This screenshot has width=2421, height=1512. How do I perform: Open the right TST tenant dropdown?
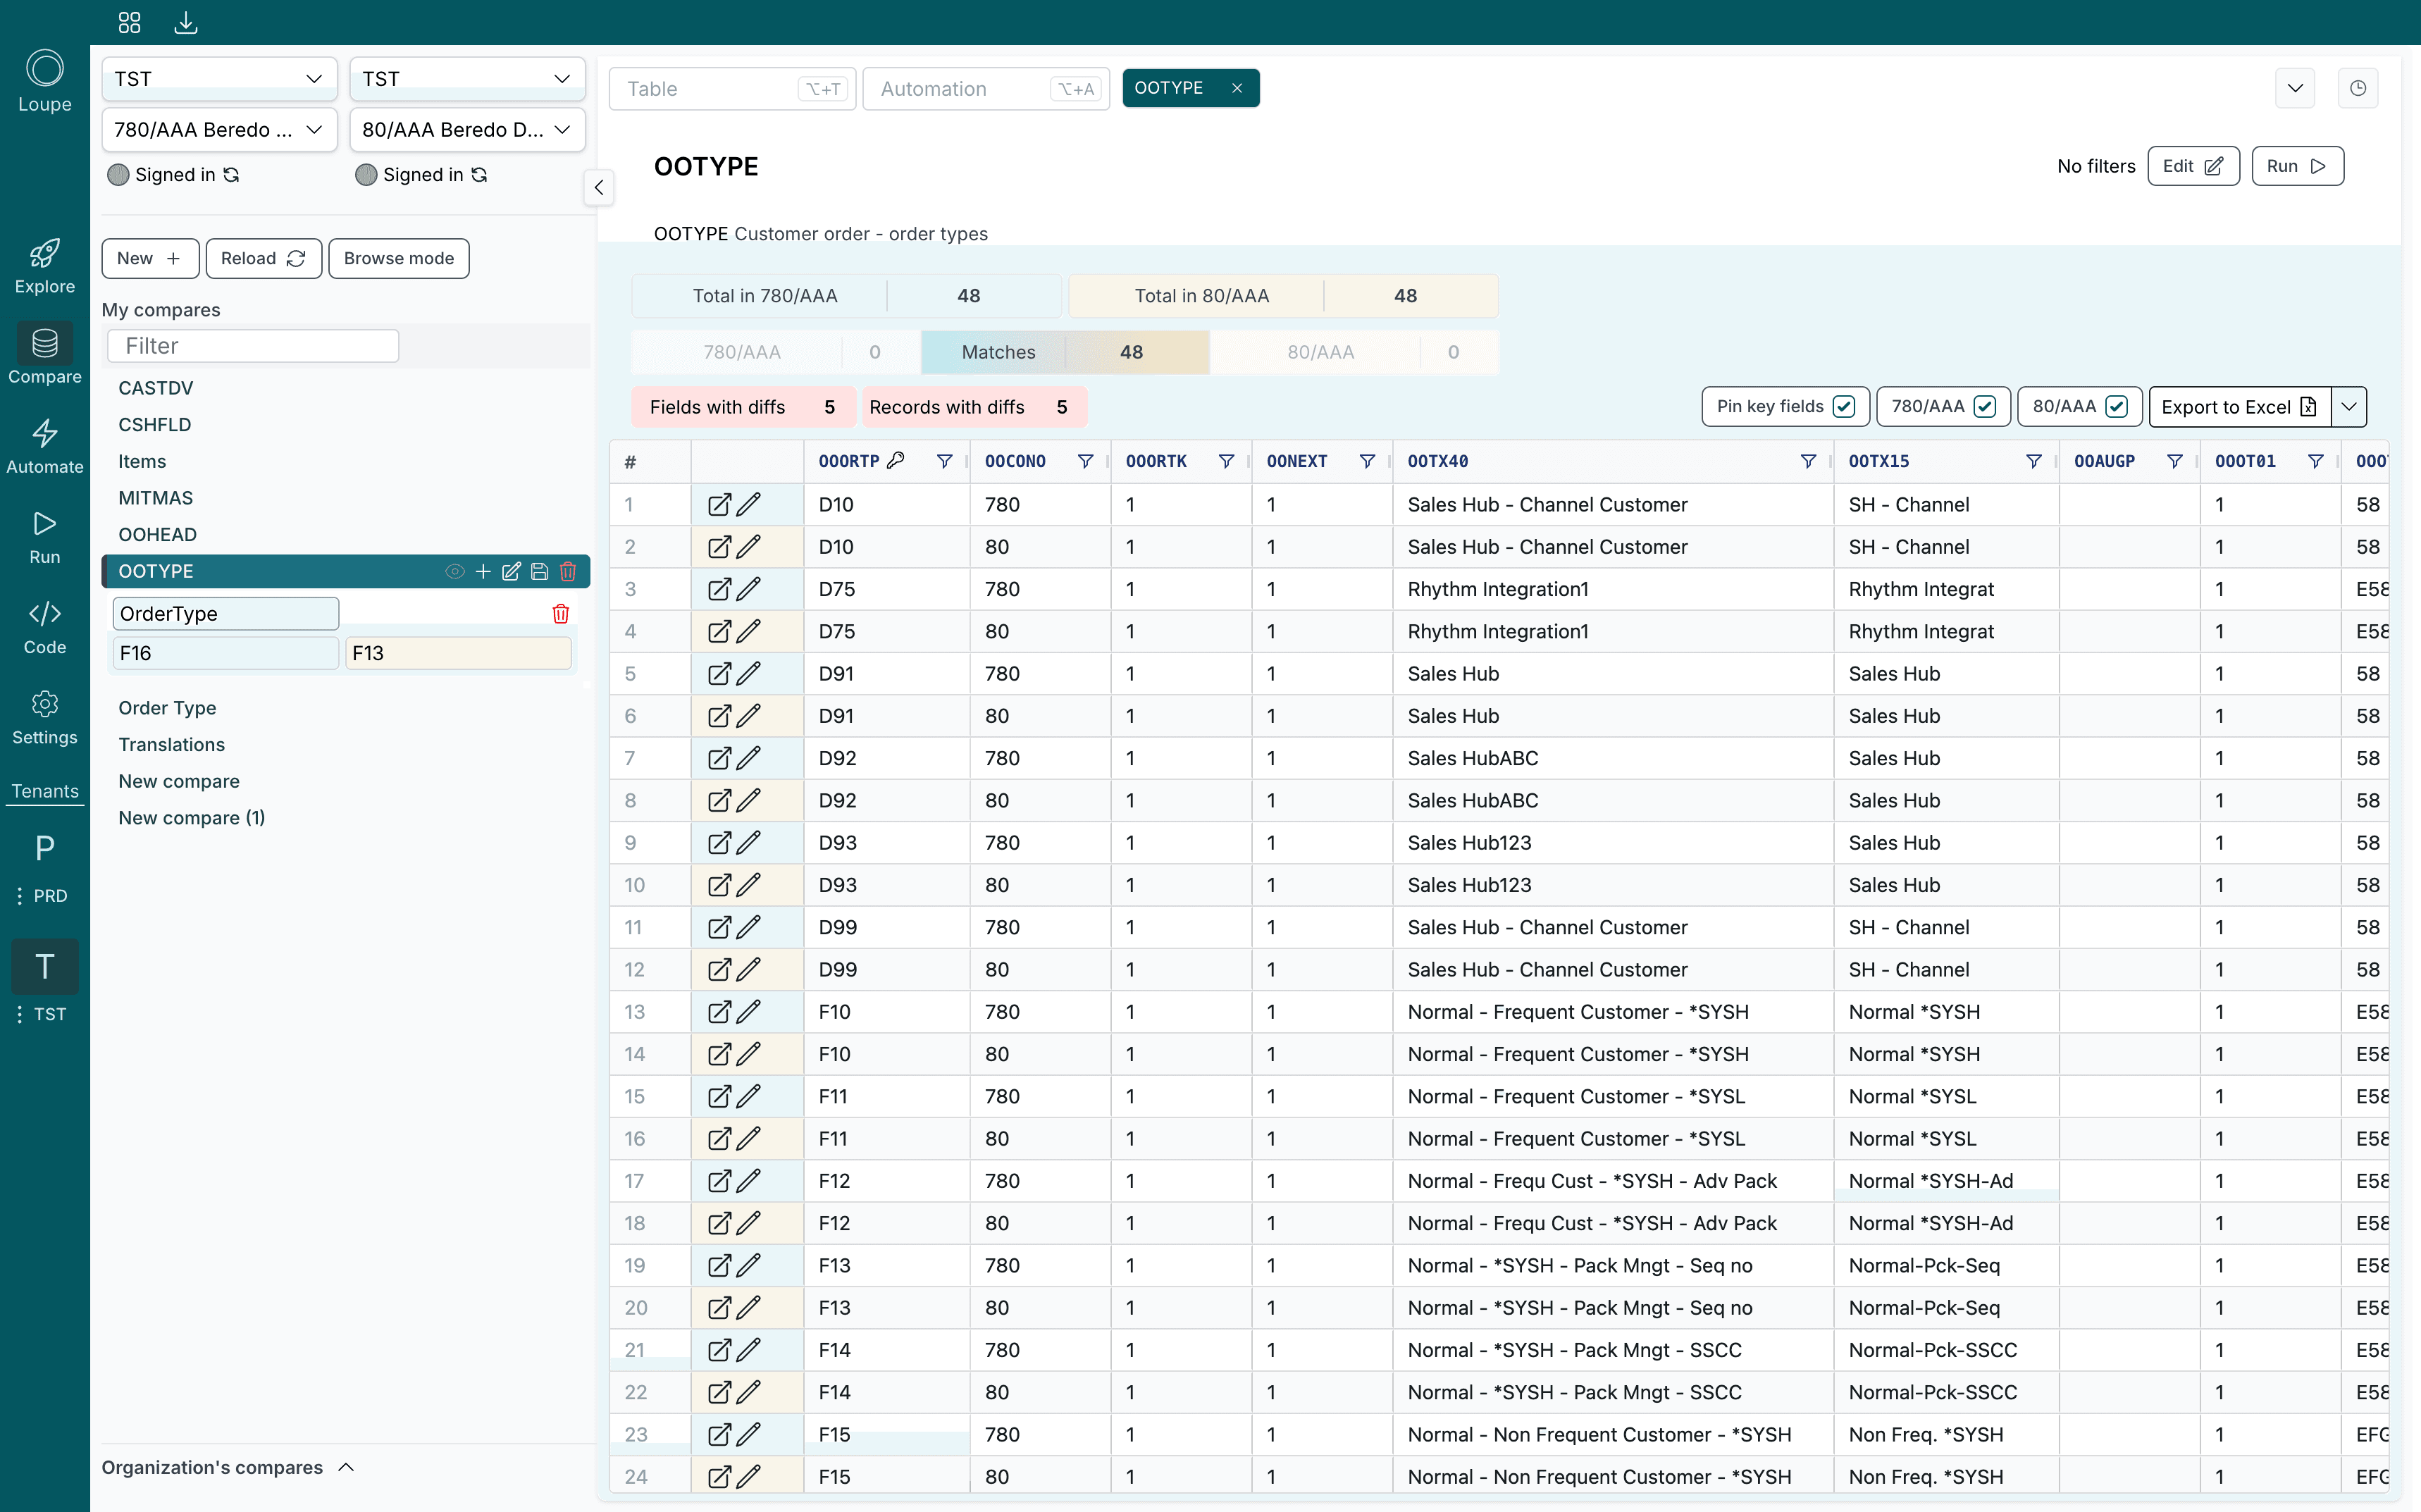tap(467, 78)
